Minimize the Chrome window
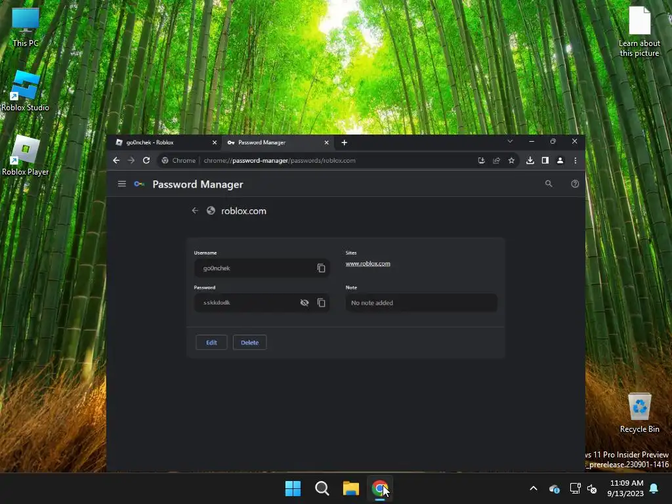Image resolution: width=672 pixels, height=504 pixels. coord(532,142)
